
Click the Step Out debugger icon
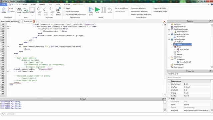pos(52,10)
